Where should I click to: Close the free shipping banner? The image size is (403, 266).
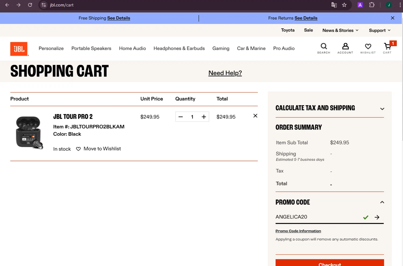[x=393, y=18]
